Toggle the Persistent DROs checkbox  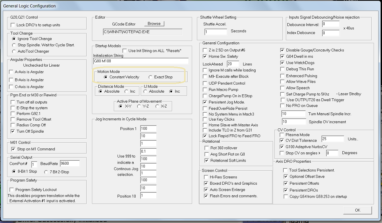[x=286, y=190]
